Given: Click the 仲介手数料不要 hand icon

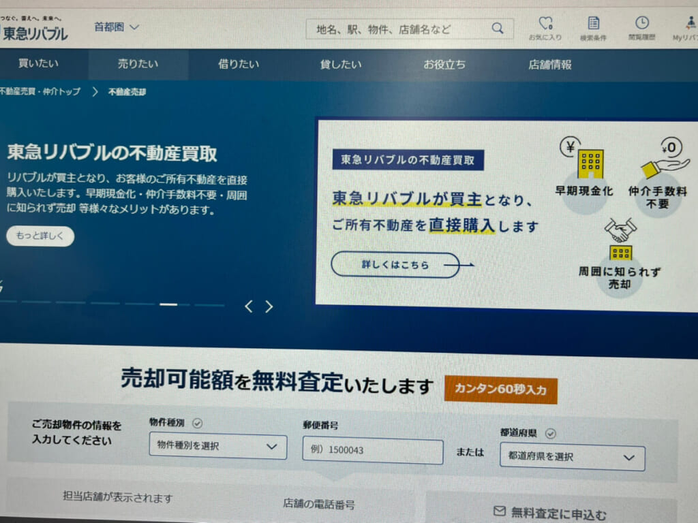Looking at the screenshot, I should (665, 157).
